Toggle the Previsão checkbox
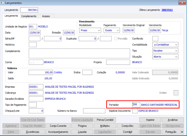Screen dimensions: 187x136 (x=115, y=39)
